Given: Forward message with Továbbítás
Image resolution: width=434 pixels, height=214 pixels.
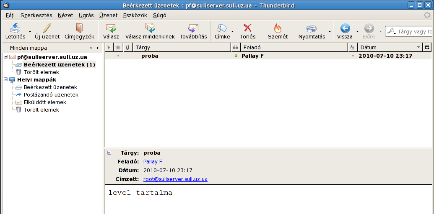Looking at the screenshot, I should [x=193, y=28].
